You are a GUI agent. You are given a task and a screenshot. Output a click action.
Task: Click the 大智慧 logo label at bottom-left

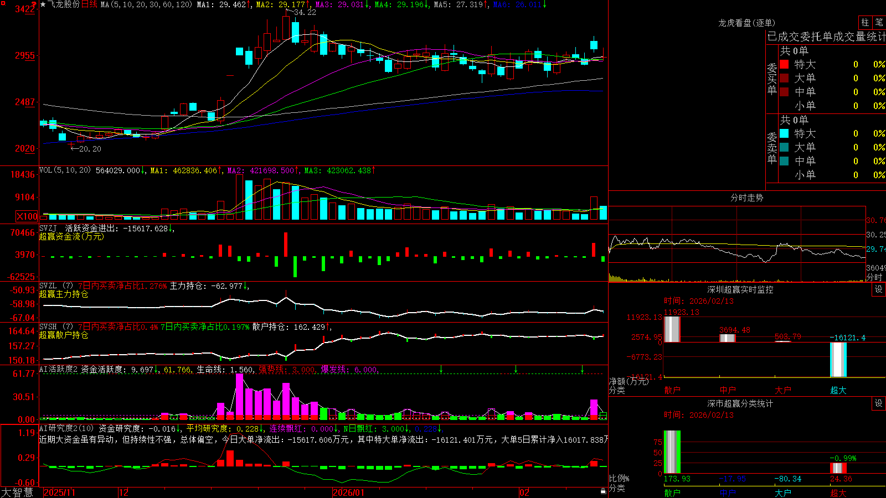pyautogui.click(x=17, y=492)
